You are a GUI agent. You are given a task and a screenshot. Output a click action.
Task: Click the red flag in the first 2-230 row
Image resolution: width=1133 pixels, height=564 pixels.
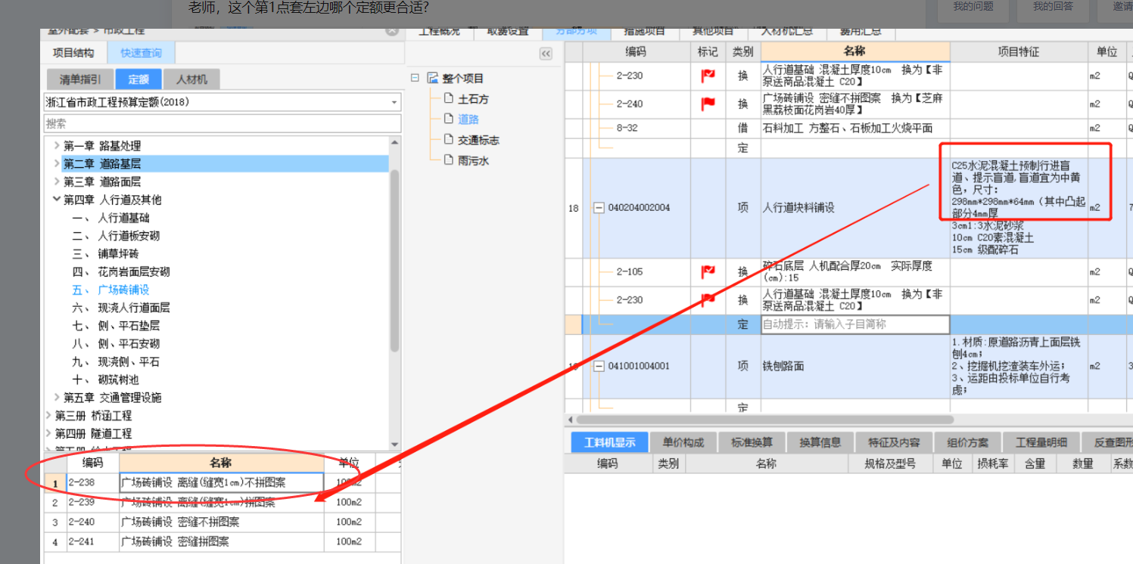(708, 76)
